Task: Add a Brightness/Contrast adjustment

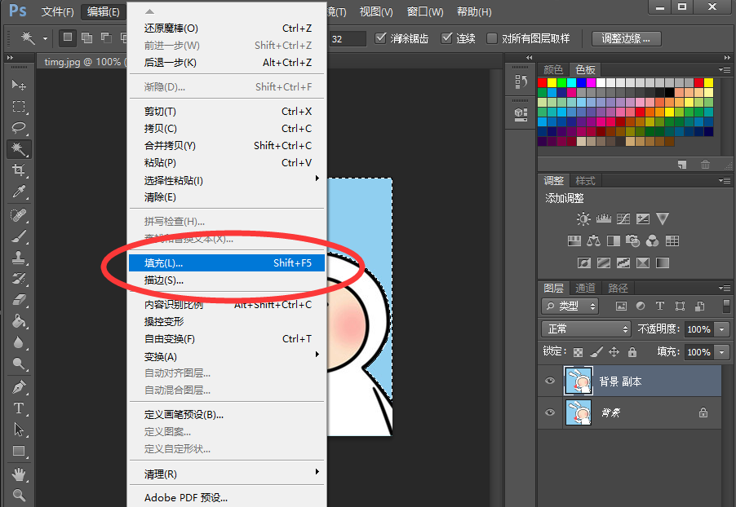Action: coord(583,219)
